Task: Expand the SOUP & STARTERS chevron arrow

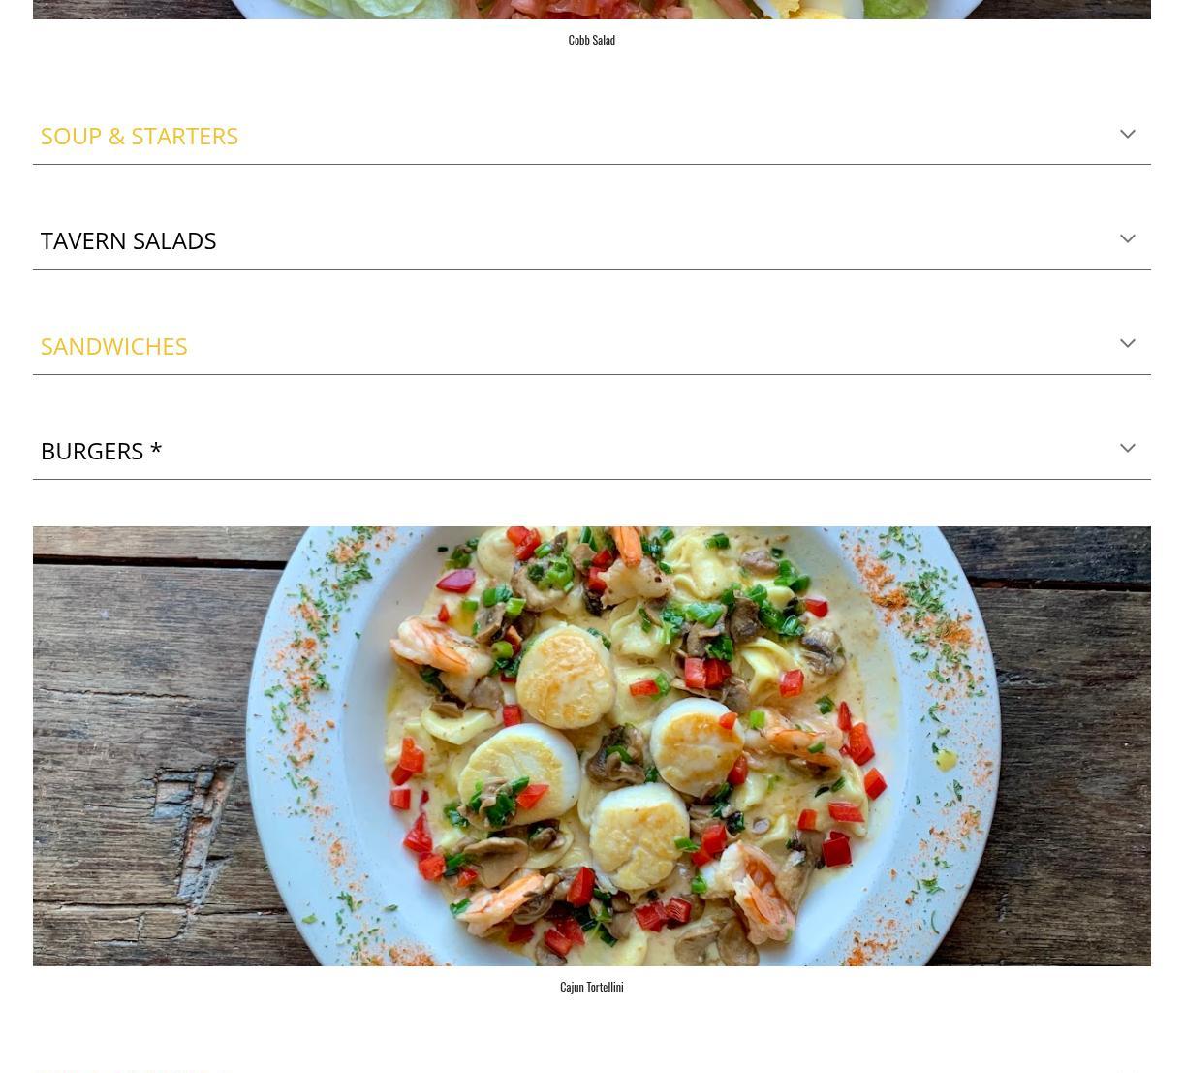Action: [1127, 135]
